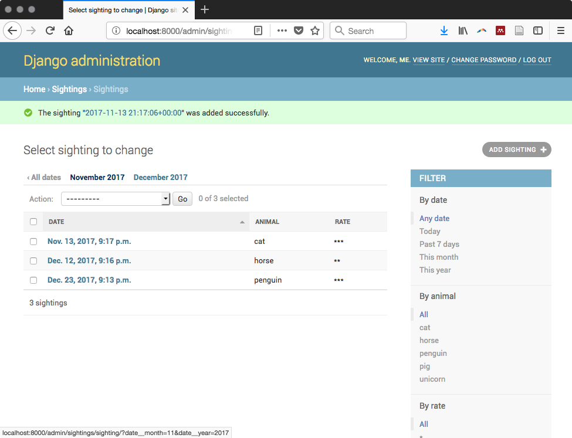Sort by the DATE column header
This screenshot has width=572, height=438.
click(x=57, y=222)
